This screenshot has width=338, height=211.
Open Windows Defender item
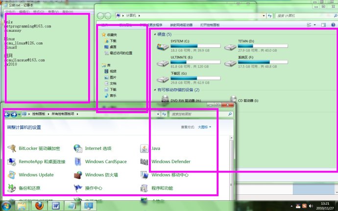pos(165,162)
